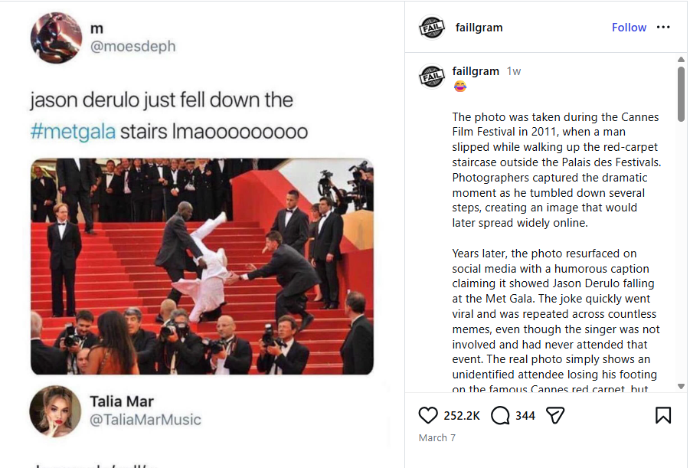Click the 344 comments count

pyautogui.click(x=525, y=416)
